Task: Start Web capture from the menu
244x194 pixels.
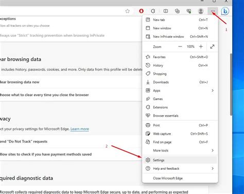Action: tap(180, 134)
